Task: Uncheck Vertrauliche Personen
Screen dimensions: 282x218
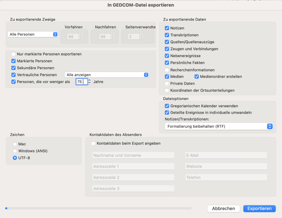Action: 13,74
